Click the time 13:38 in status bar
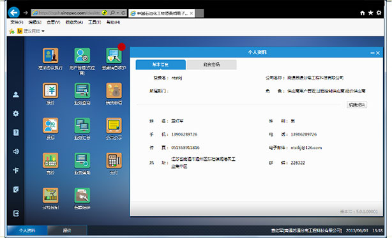This screenshot has width=392, height=238. 377,230
